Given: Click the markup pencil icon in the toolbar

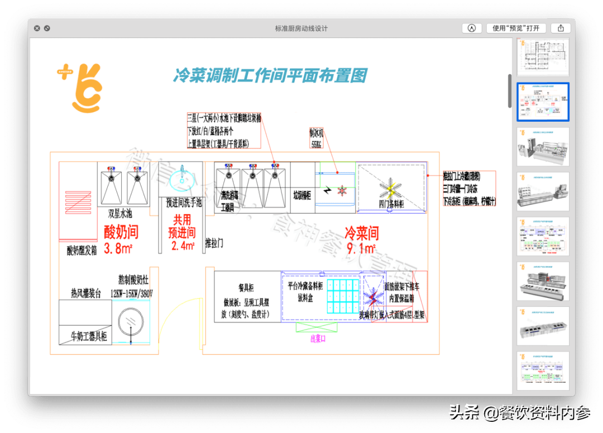Looking at the screenshot, I should click(472, 28).
